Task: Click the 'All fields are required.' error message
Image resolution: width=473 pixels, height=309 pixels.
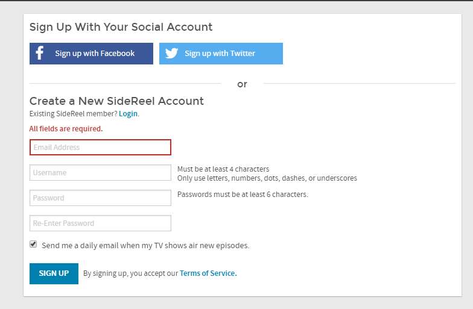Action: click(x=66, y=129)
